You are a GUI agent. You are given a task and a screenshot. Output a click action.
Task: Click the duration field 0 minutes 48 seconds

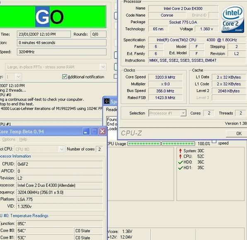pyautogui.click(x=62, y=43)
